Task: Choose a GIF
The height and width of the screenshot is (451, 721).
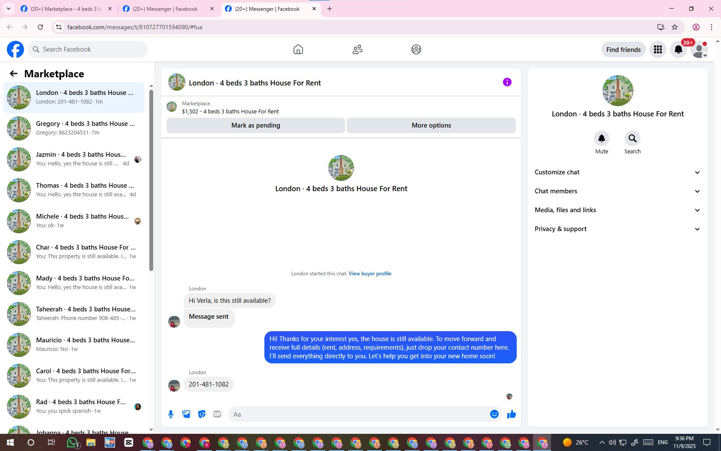Action: 217,414
